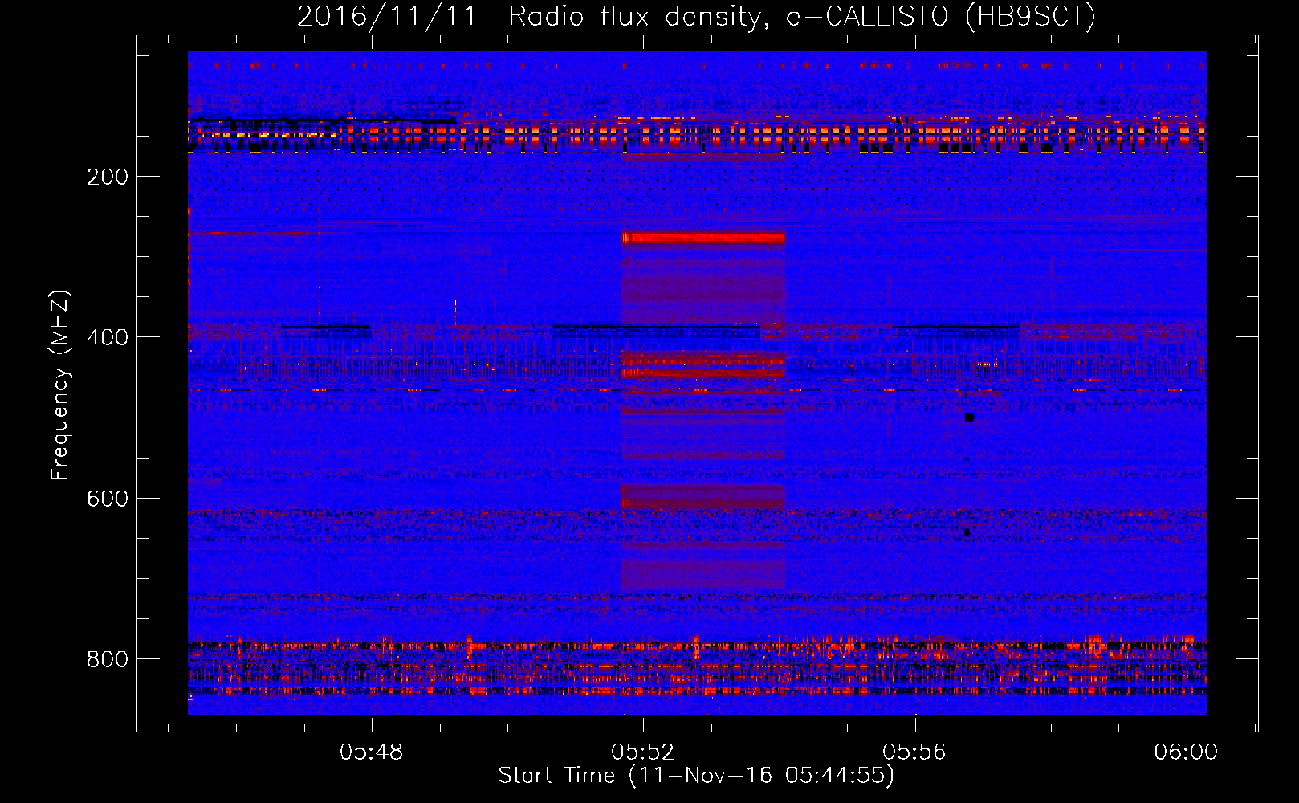
Task: Click the 06:00 time axis label
Action: (1186, 752)
